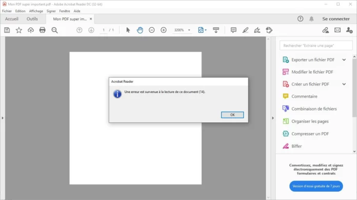
Task: Expand the left navigation pane arrow
Action: click(x=3, y=118)
